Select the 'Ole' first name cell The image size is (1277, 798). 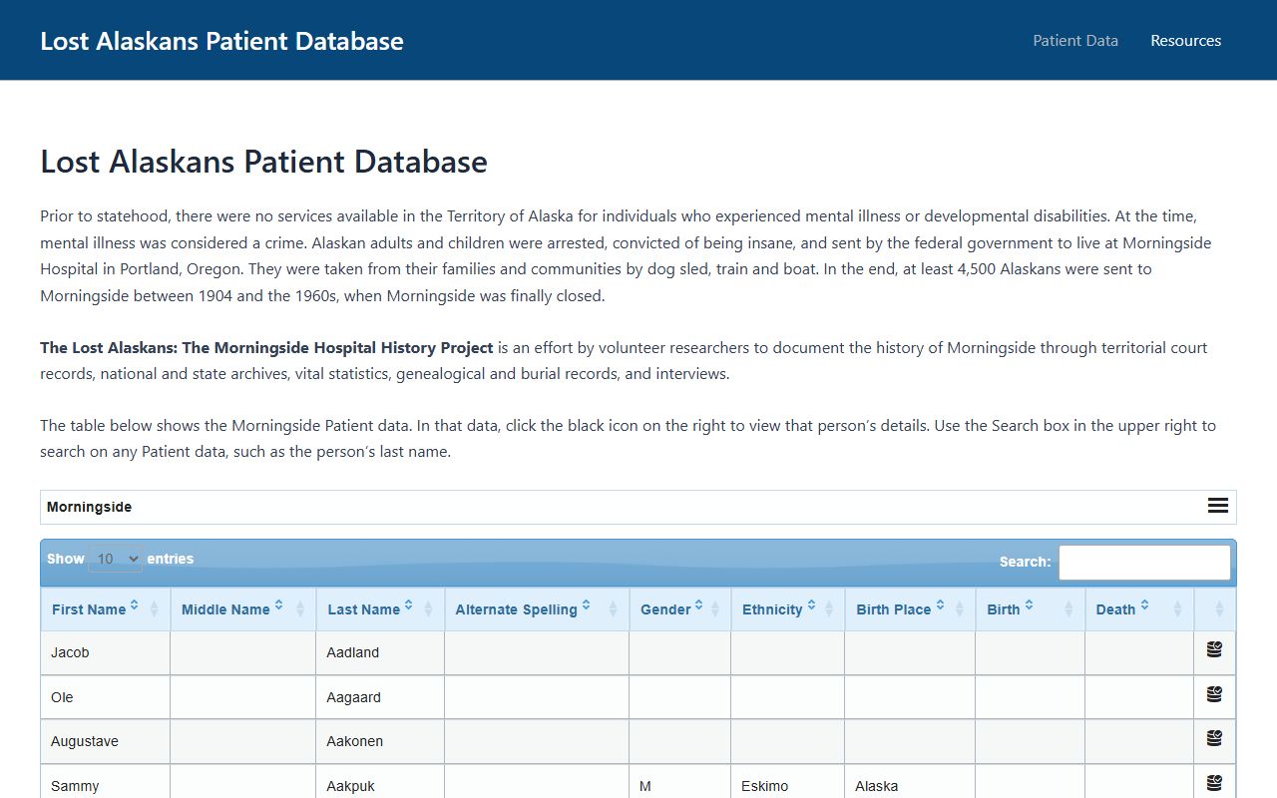(x=105, y=697)
